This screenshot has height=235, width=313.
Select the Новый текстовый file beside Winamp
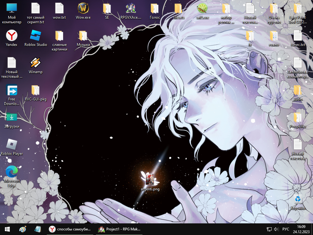(x=12, y=68)
